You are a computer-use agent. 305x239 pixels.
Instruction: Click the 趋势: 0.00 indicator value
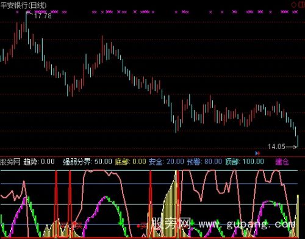39,162
